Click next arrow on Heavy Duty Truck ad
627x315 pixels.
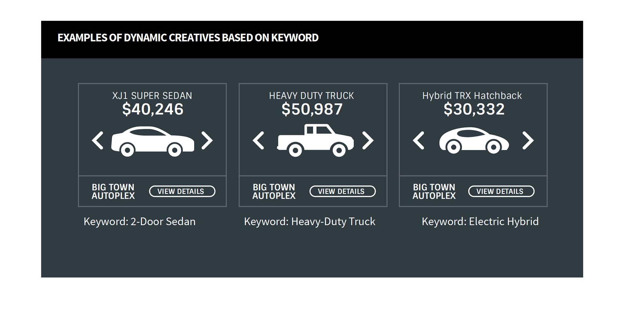368,141
